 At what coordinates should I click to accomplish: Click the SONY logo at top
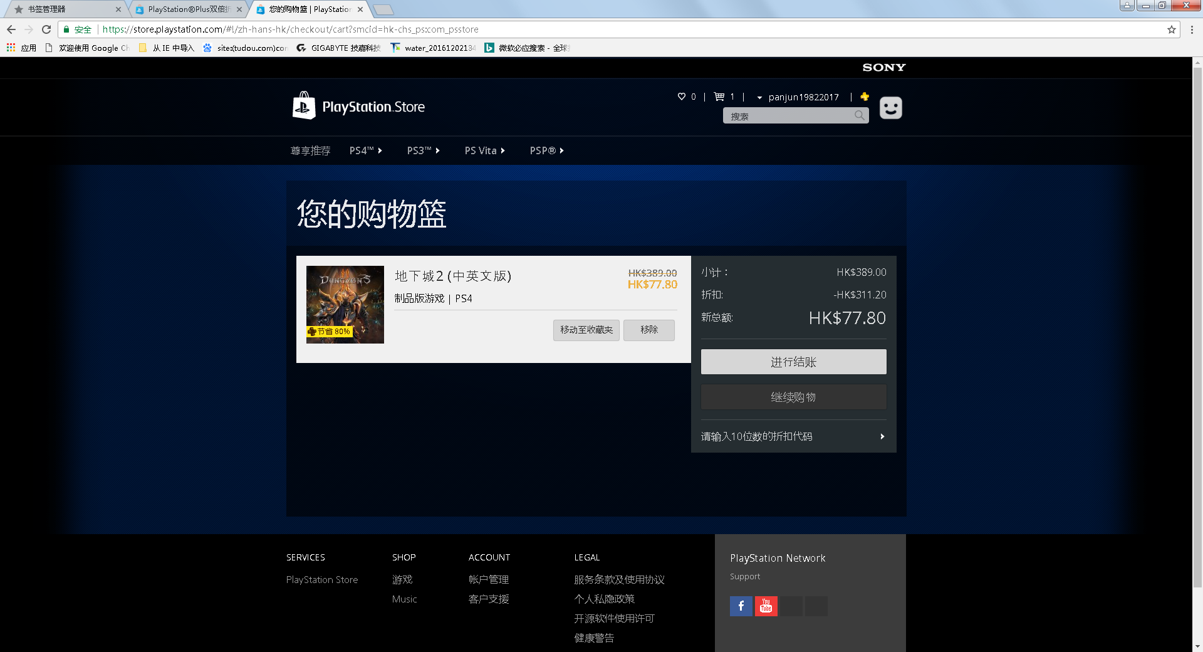[x=884, y=68]
